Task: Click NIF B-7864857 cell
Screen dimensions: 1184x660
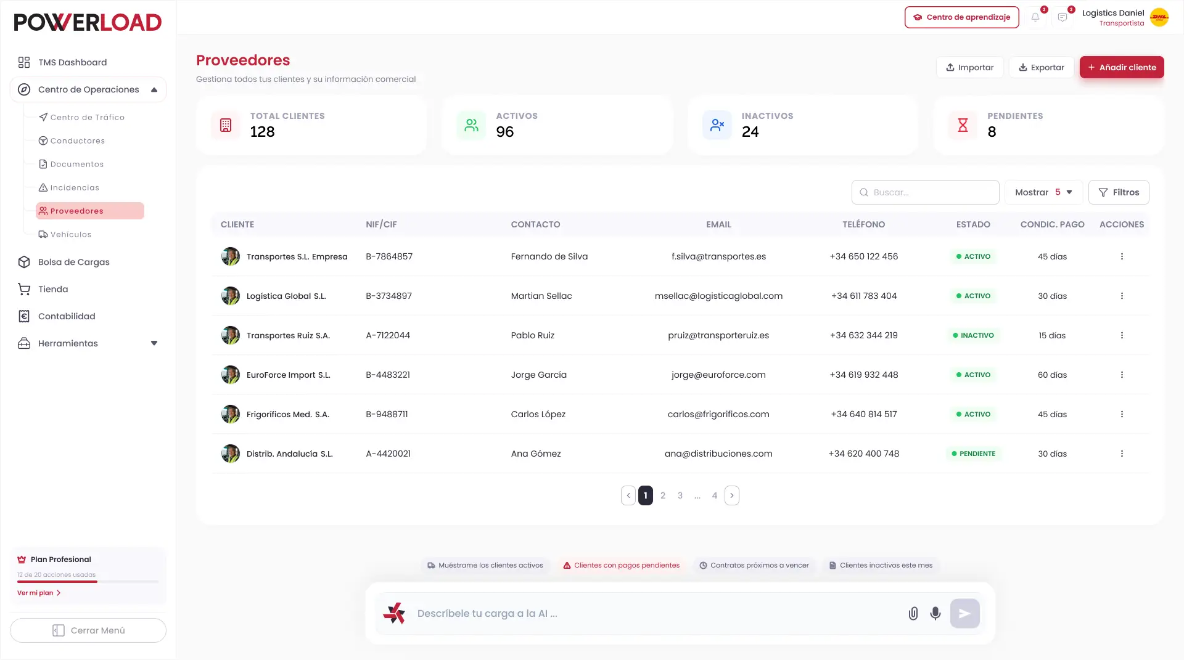Action: click(389, 256)
